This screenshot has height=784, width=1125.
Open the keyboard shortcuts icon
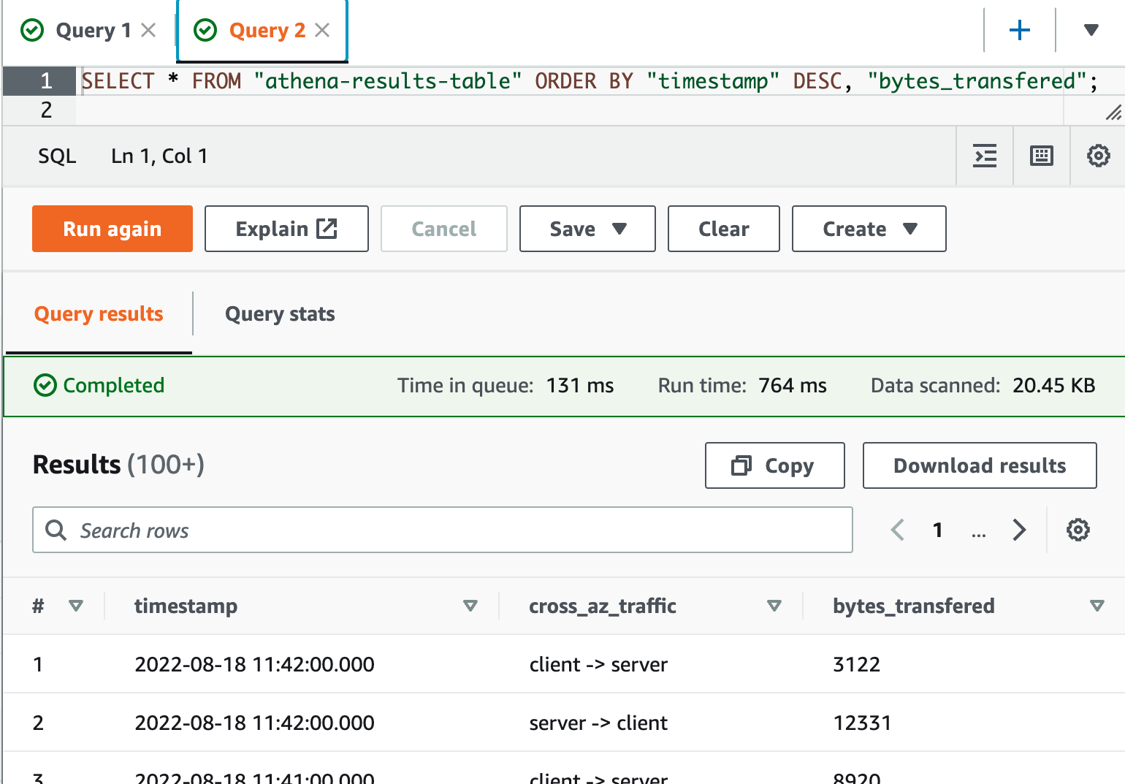click(1041, 156)
